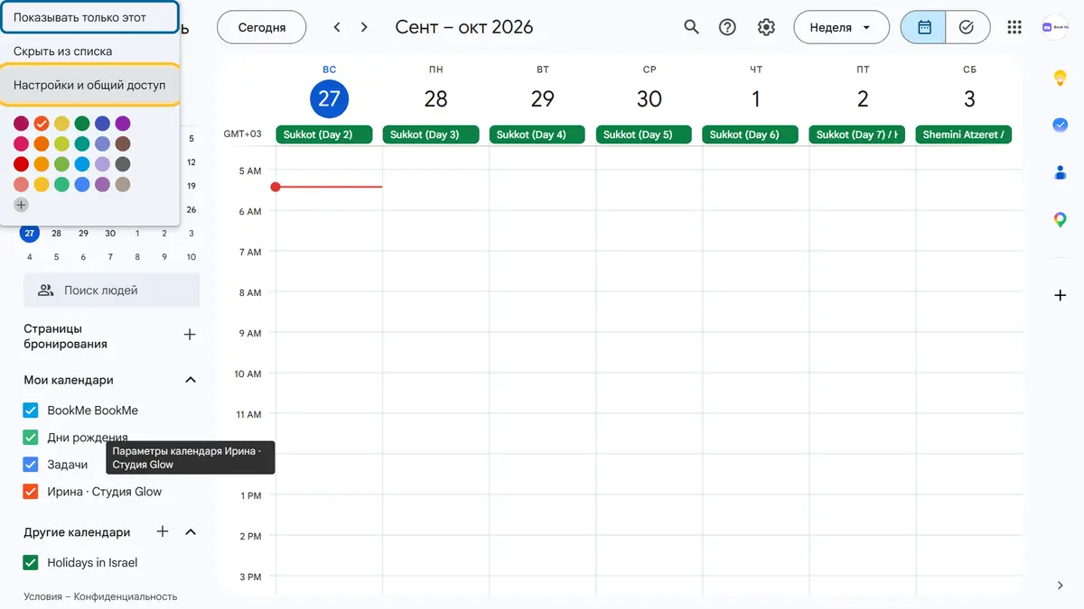Open the Sukkot (Day 5) event
Image resolution: width=1084 pixels, height=609 pixels.
644,134
